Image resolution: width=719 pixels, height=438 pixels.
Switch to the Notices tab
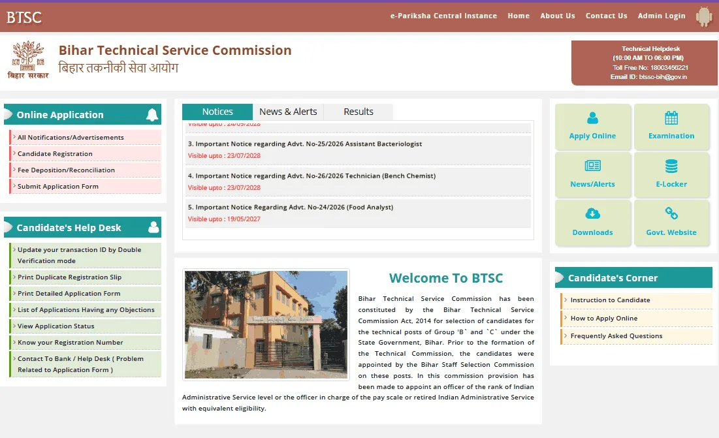217,112
